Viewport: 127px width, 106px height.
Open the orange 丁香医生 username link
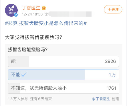pos(31,8)
